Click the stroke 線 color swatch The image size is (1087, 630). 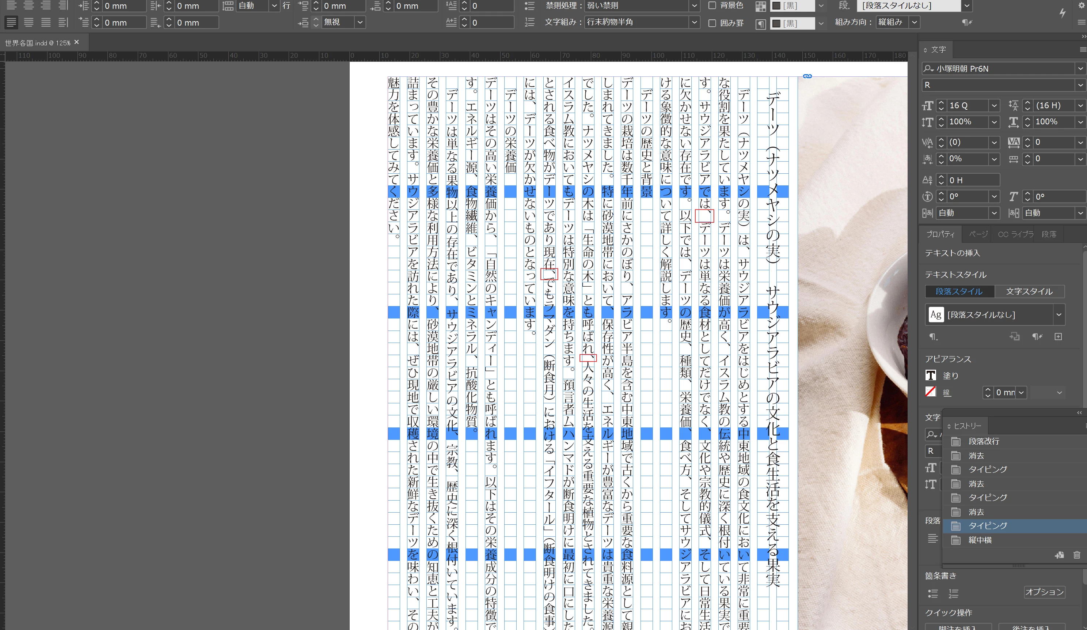(931, 392)
